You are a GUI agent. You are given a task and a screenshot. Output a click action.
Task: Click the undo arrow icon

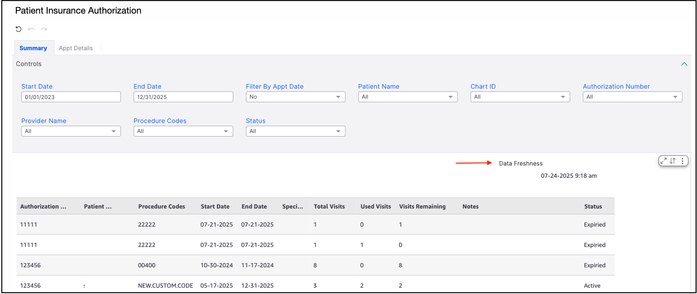31,29
